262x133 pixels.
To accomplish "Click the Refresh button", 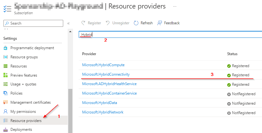I will 143,23.
